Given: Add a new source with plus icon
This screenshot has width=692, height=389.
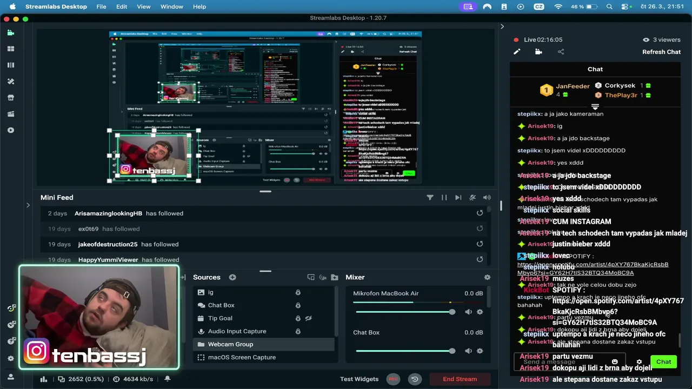Looking at the screenshot, I should [232, 277].
